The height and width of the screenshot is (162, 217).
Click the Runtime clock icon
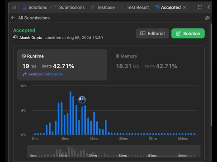tap(24, 56)
